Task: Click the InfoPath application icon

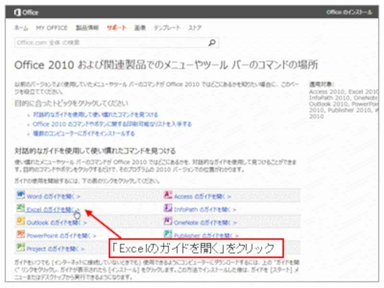Action: coord(168,208)
